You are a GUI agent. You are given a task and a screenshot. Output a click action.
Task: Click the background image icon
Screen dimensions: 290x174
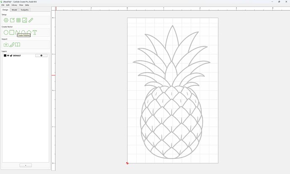click(25, 20)
